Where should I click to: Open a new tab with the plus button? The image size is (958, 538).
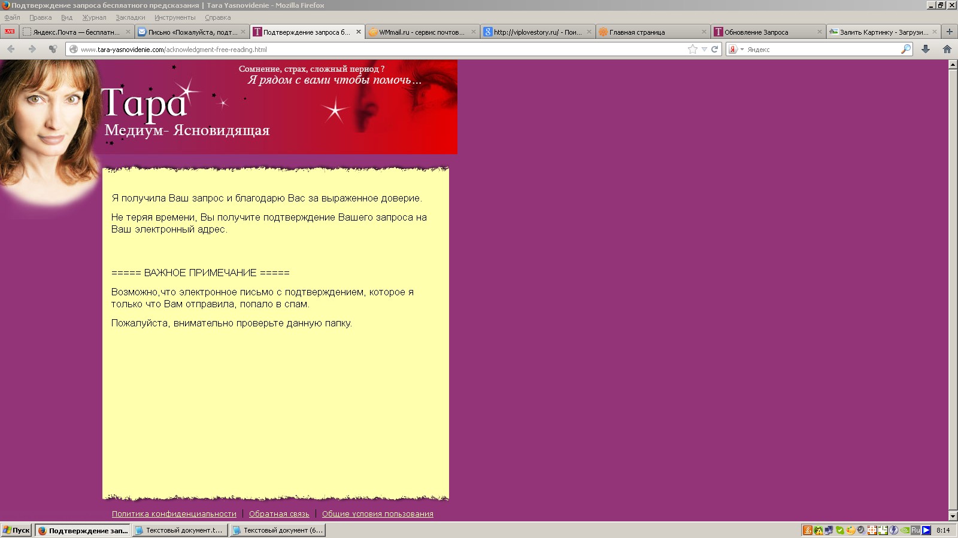949,32
